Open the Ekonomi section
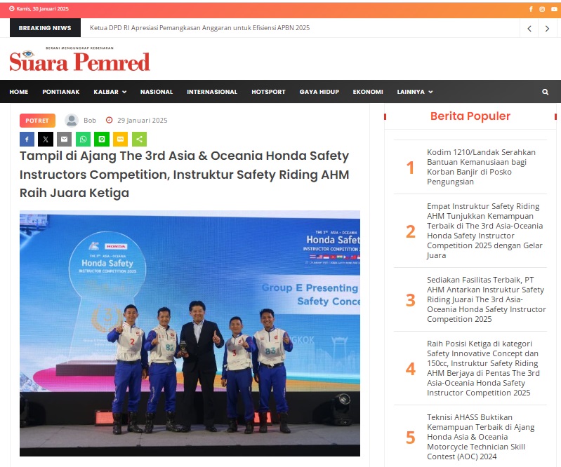 click(368, 92)
